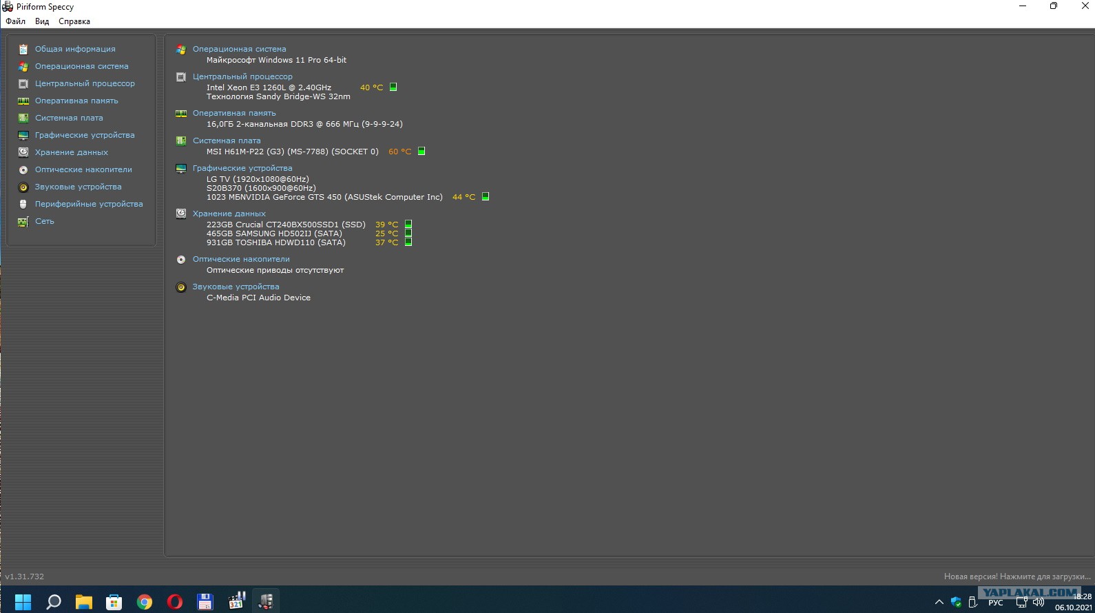Click the motherboard temperature indicator next to 60 °C

point(421,151)
